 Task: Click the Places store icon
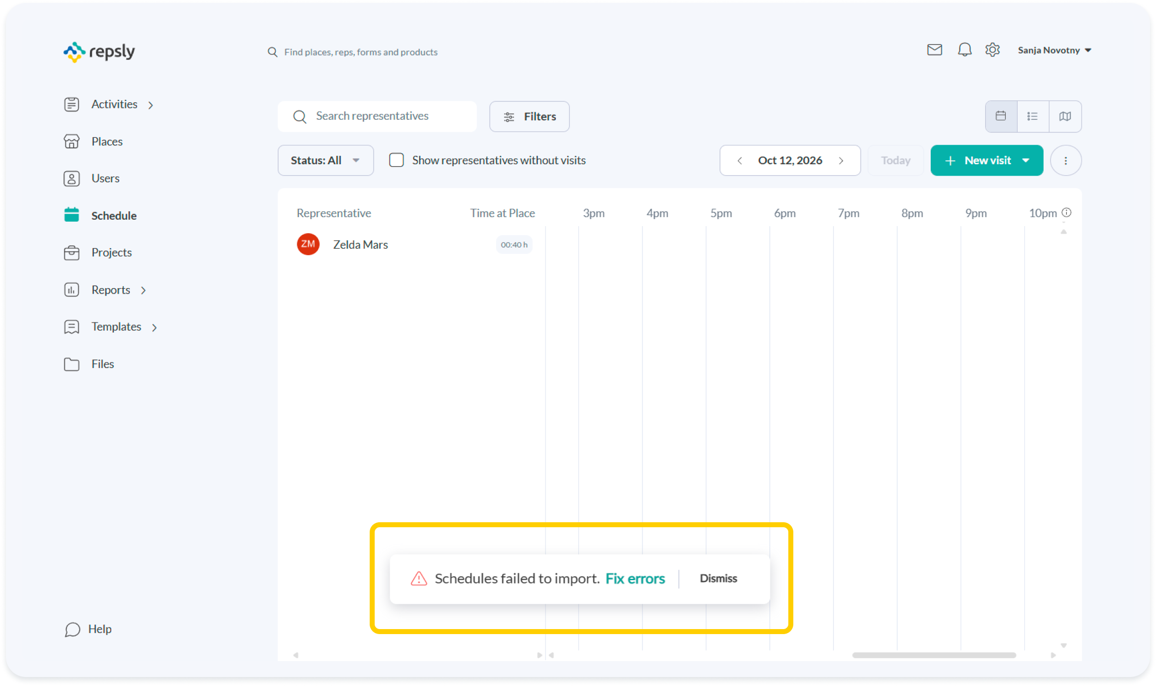tap(71, 142)
